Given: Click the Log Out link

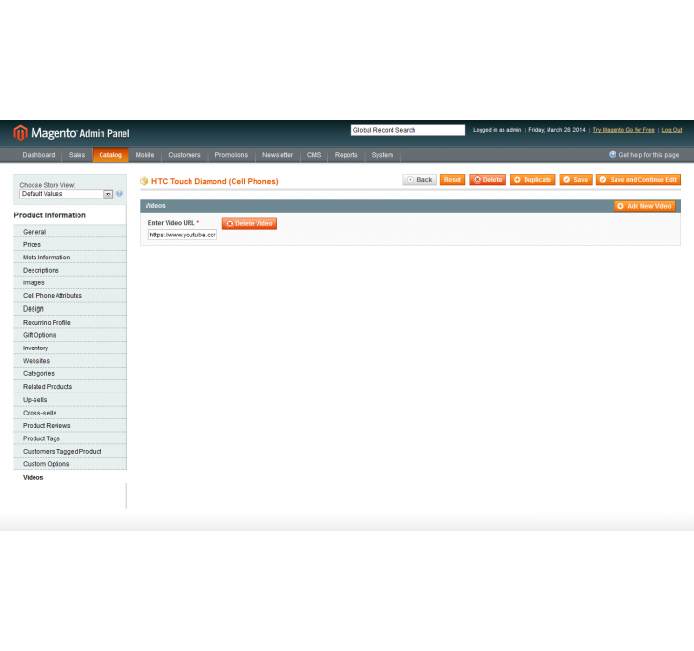Looking at the screenshot, I should [x=672, y=130].
